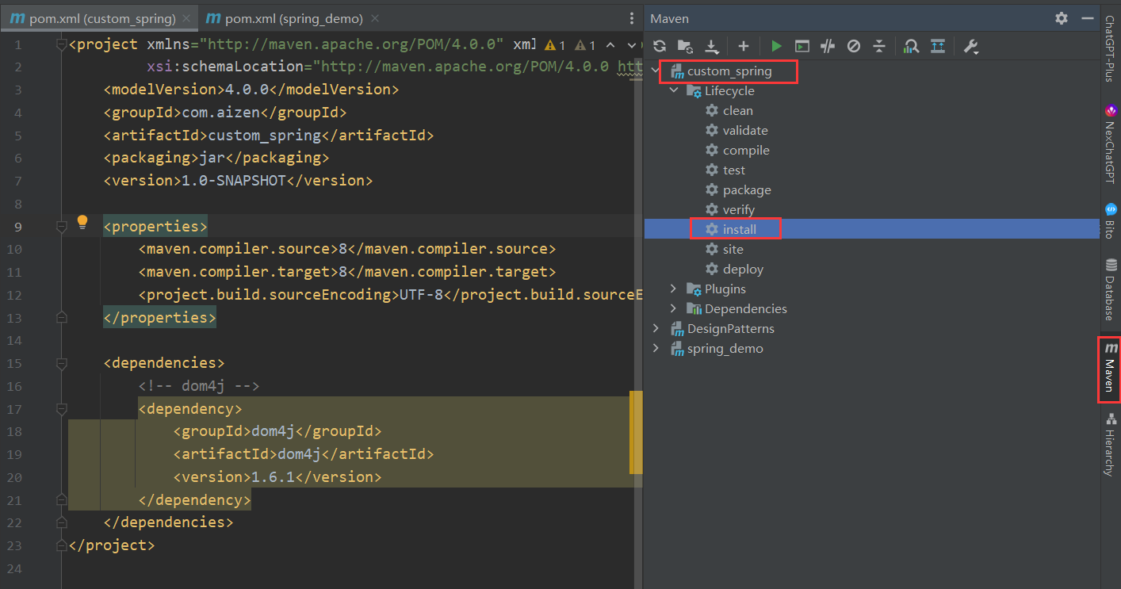Screen dimensions: 1121x589
Task: Fold the project tag on line 1
Action: point(61,45)
